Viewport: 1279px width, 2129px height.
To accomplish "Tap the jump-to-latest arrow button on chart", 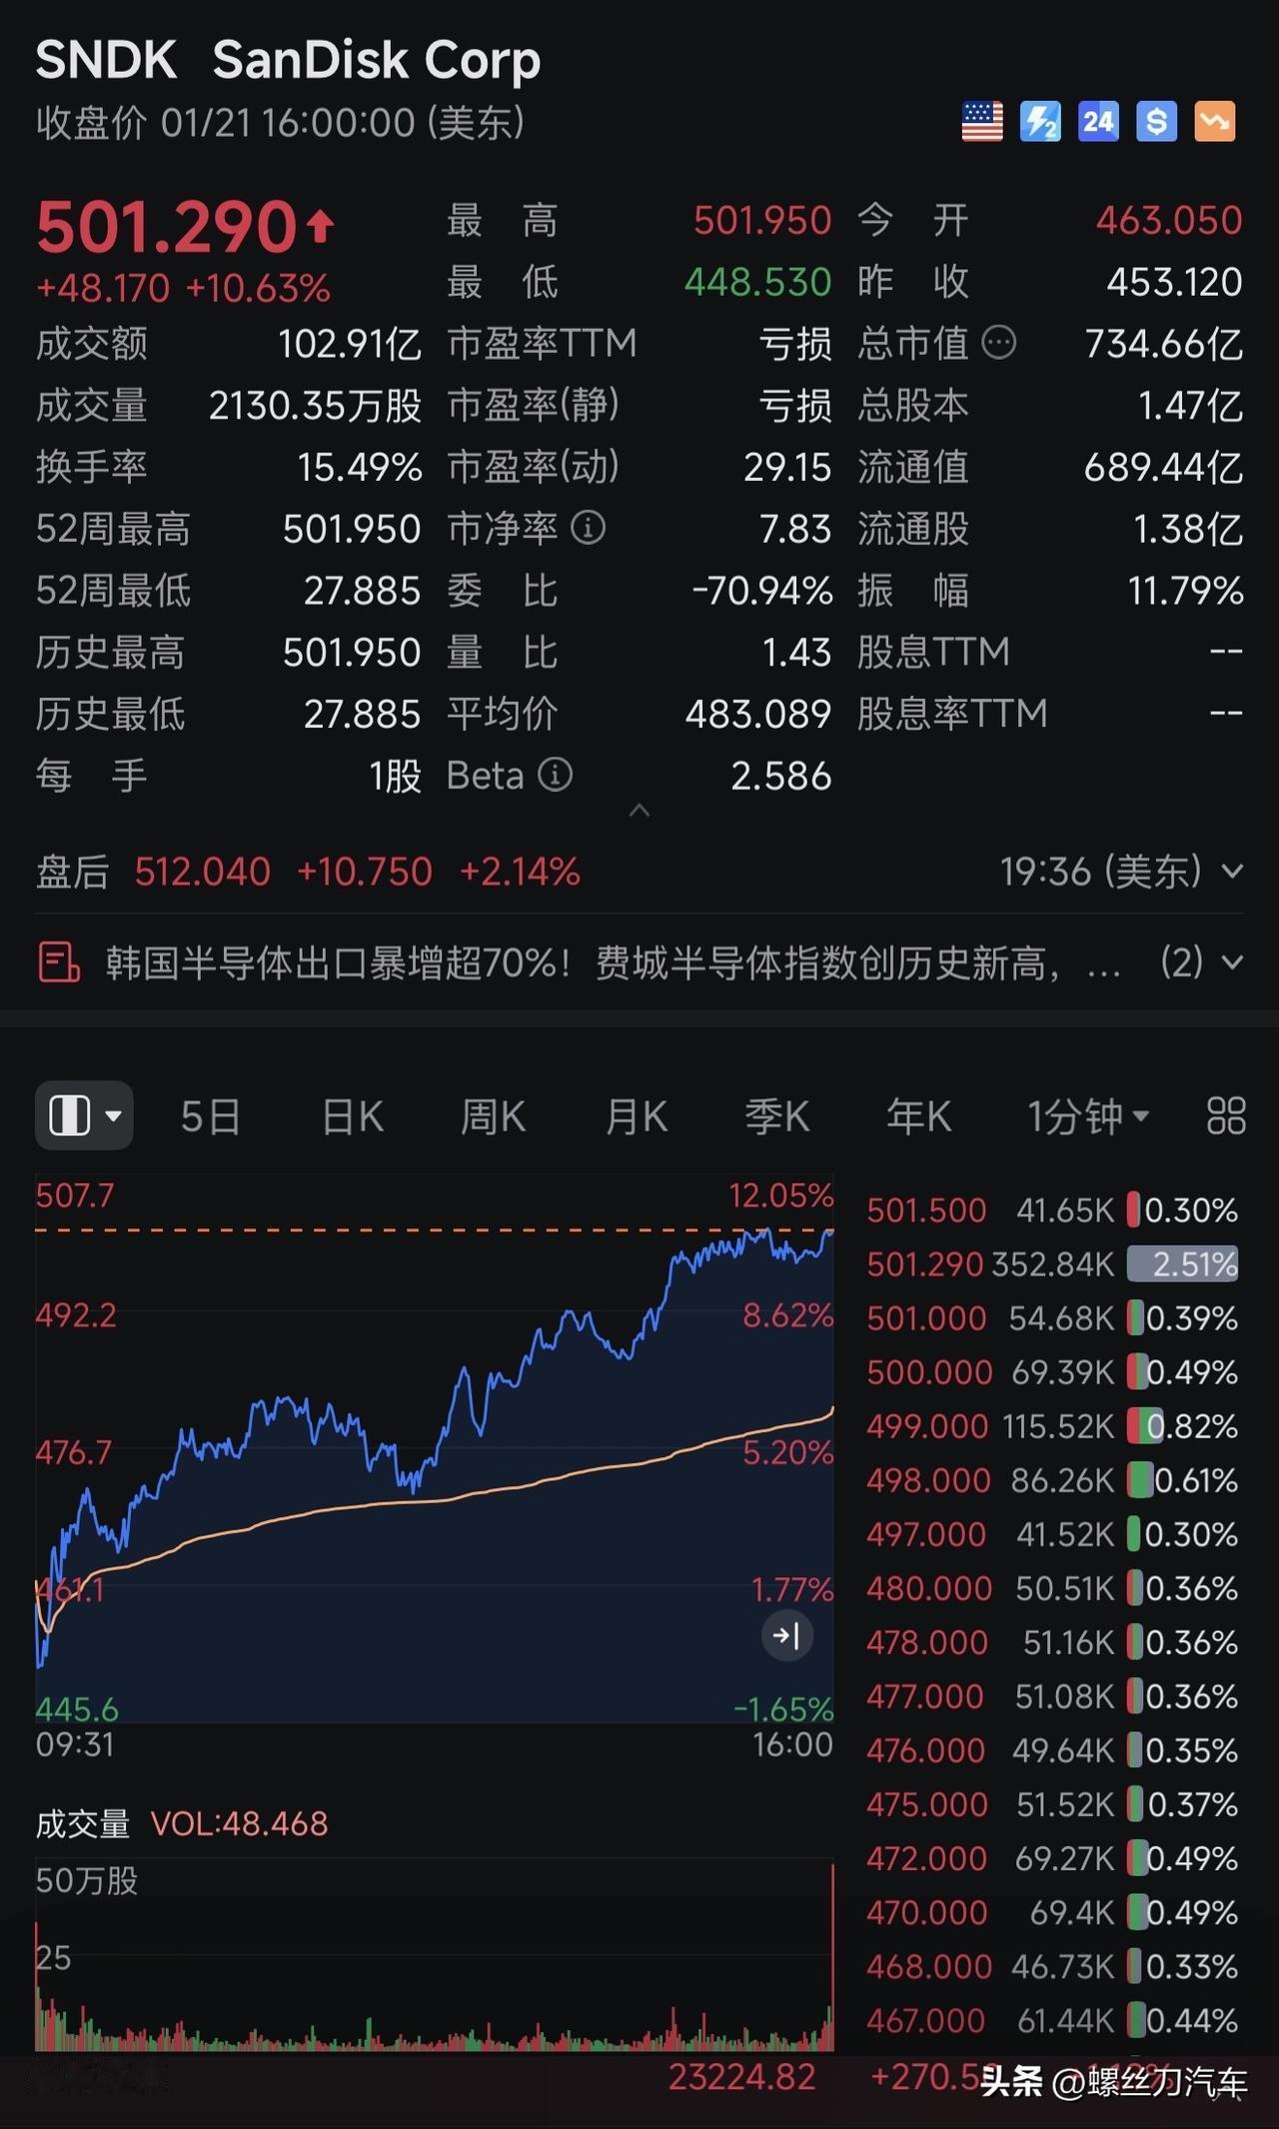I will point(787,1636).
